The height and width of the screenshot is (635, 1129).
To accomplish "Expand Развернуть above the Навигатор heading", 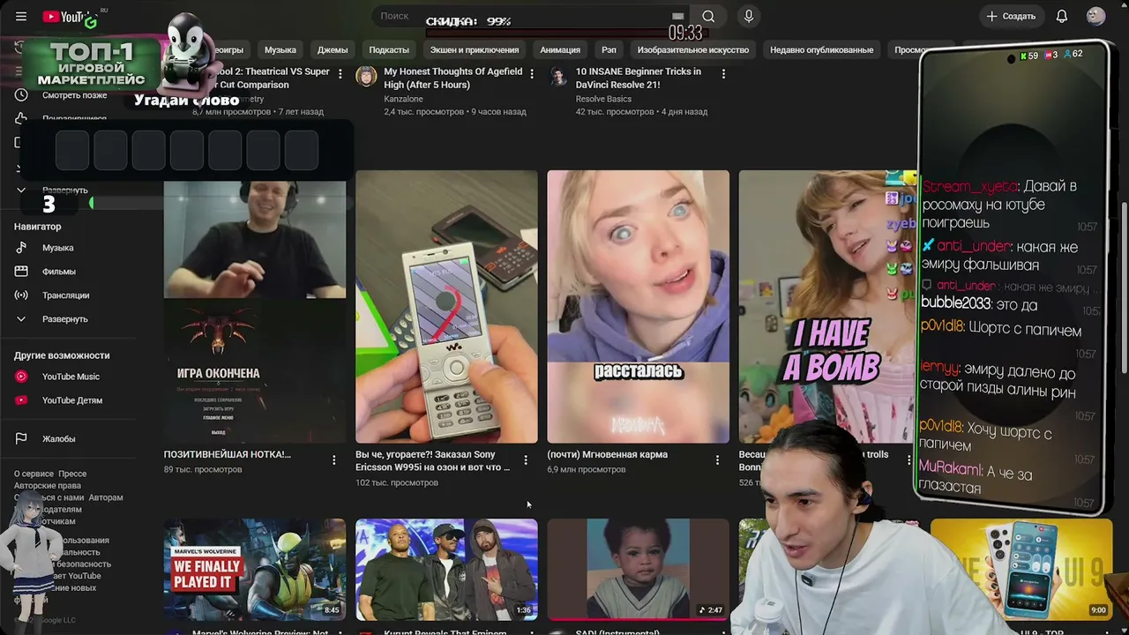I will tap(64, 190).
